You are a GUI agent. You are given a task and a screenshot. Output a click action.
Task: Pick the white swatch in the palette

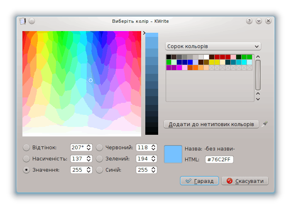206,57
